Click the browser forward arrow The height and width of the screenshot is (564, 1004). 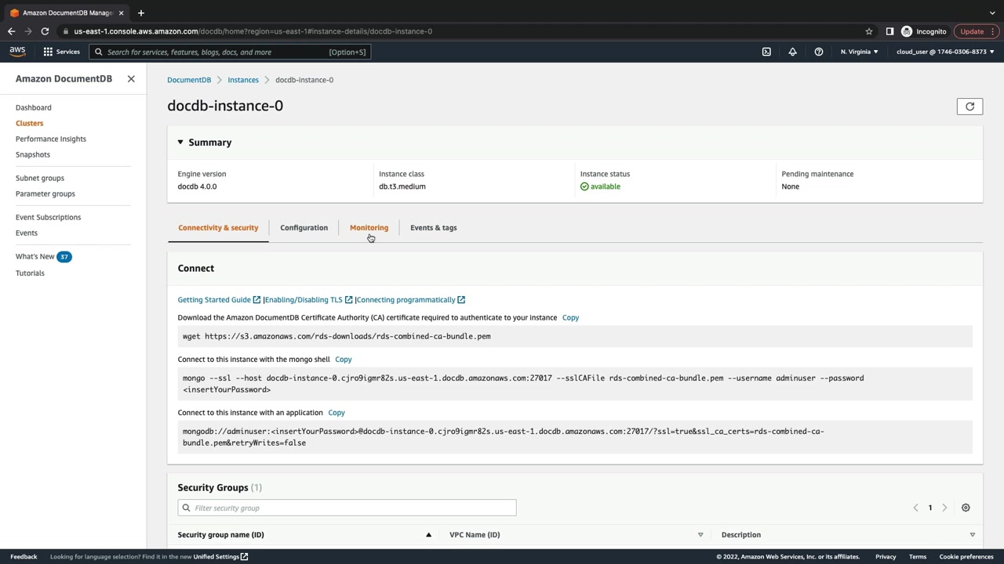(x=28, y=31)
